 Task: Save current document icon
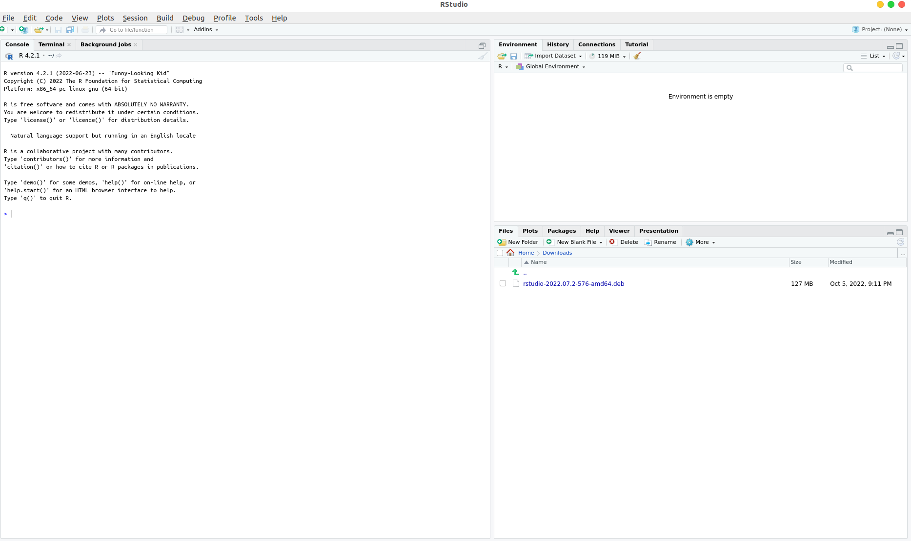58,30
